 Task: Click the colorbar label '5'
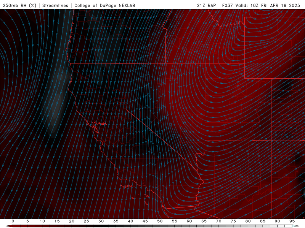(27, 221)
